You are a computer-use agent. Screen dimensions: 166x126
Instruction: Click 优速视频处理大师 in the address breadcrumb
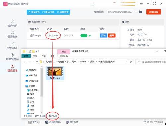click(x=106, y=62)
